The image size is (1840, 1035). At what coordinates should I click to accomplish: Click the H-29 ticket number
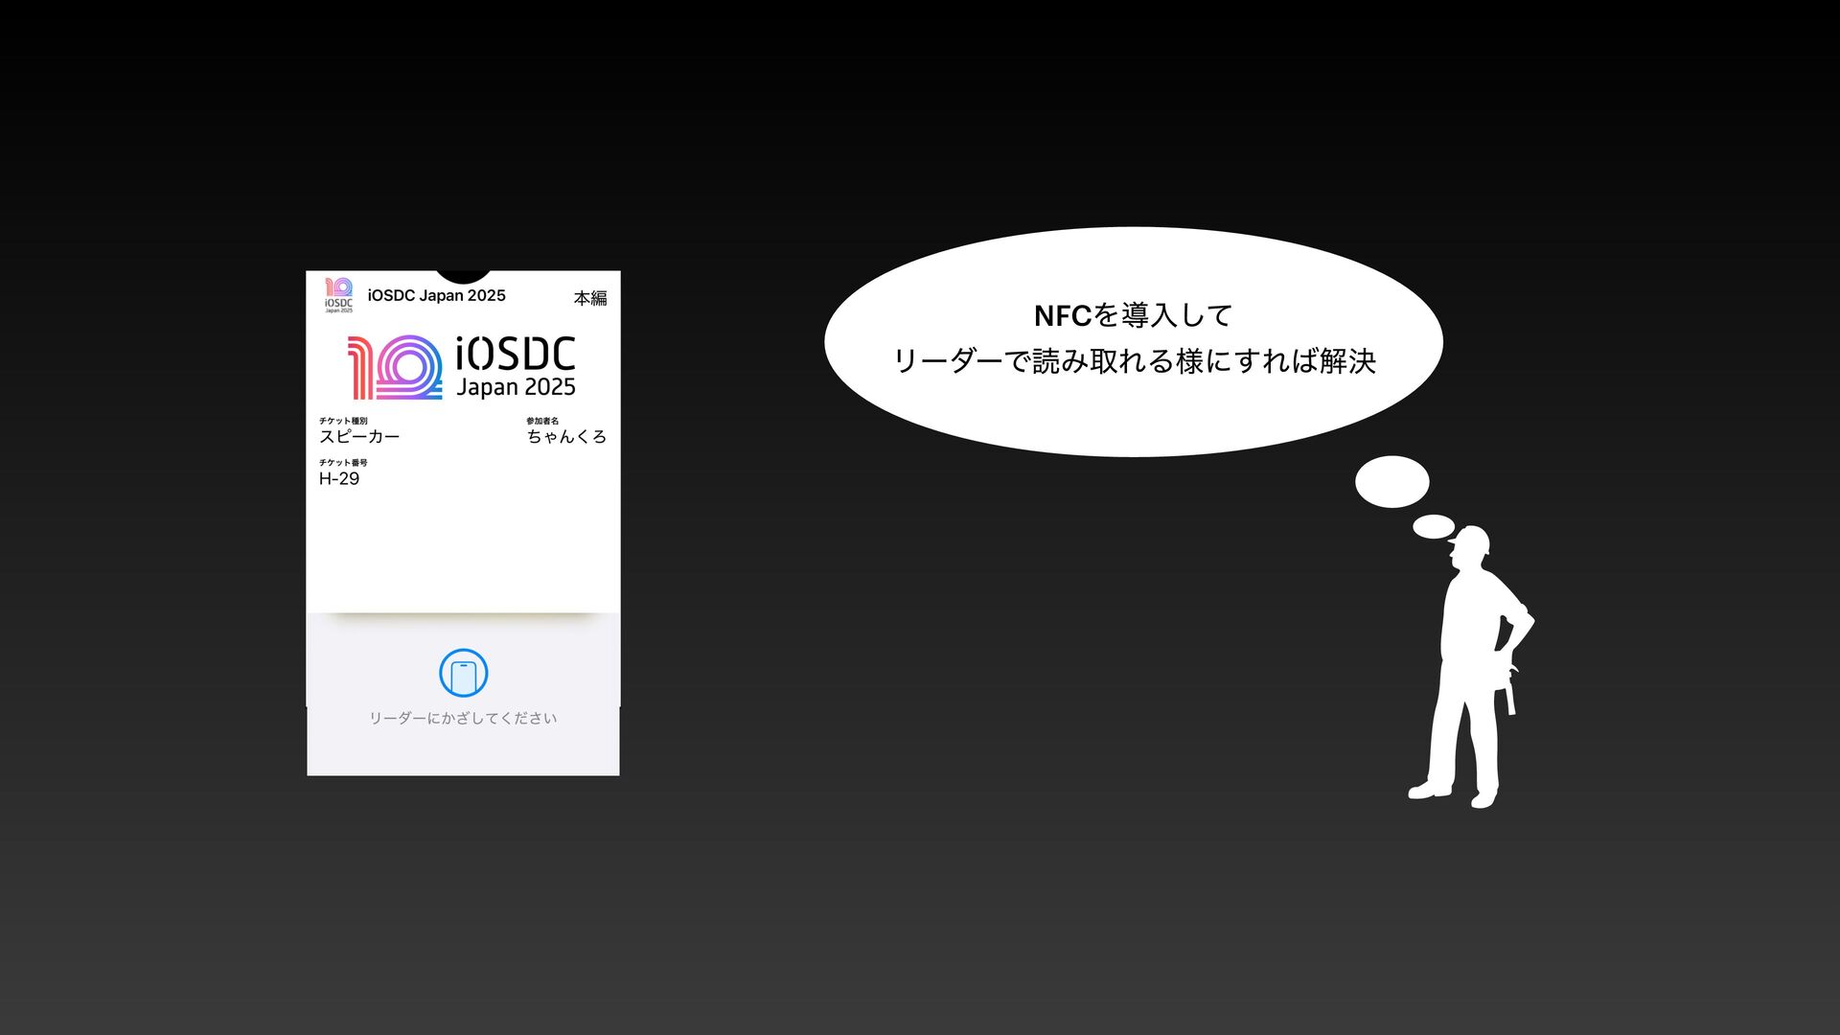[339, 479]
